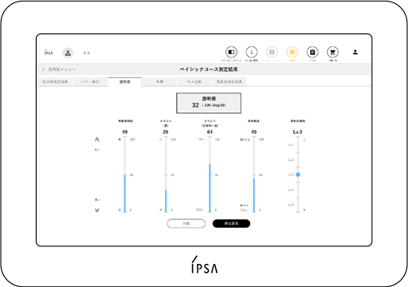The image size is (408, 287).
Task: Select the melanin gauge bar showing 29
Action: pos(166,175)
